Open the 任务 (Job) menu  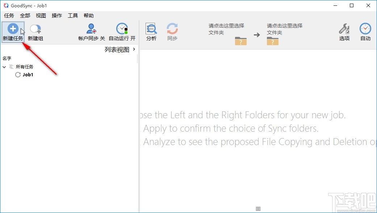pos(9,16)
